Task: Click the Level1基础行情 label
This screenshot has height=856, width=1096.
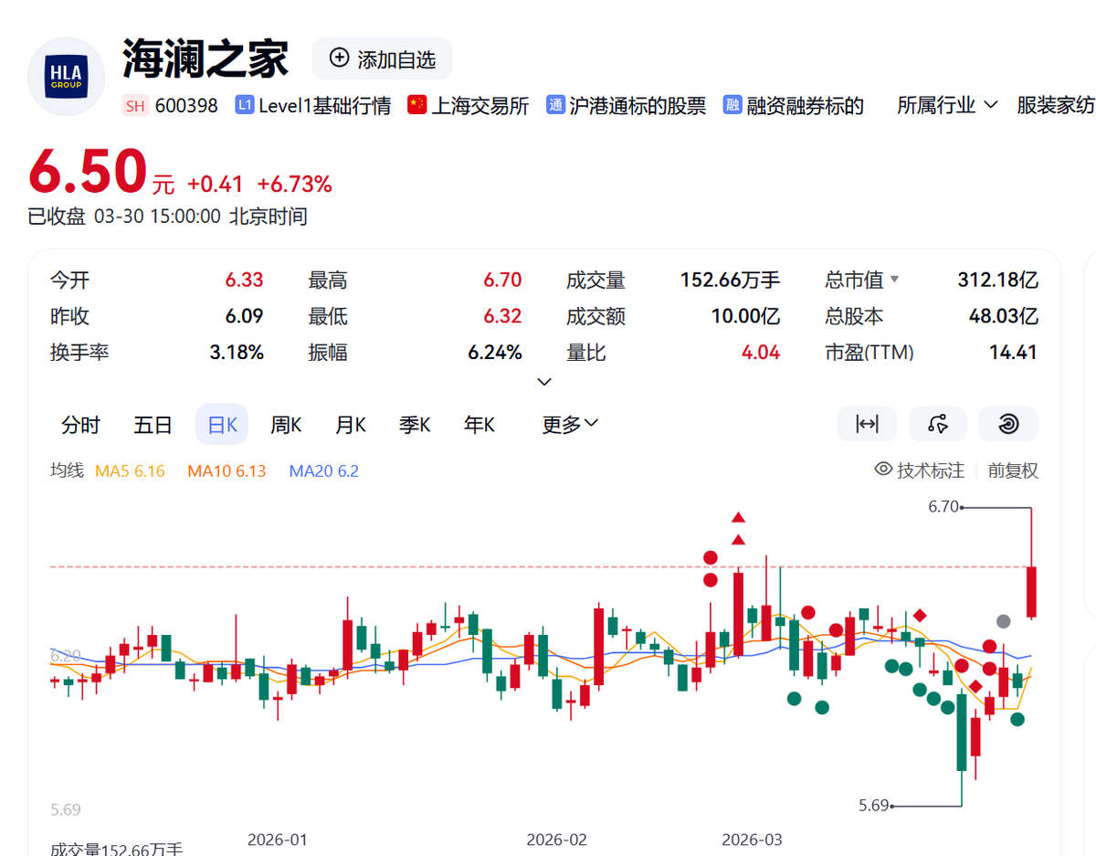Action: tap(325, 106)
